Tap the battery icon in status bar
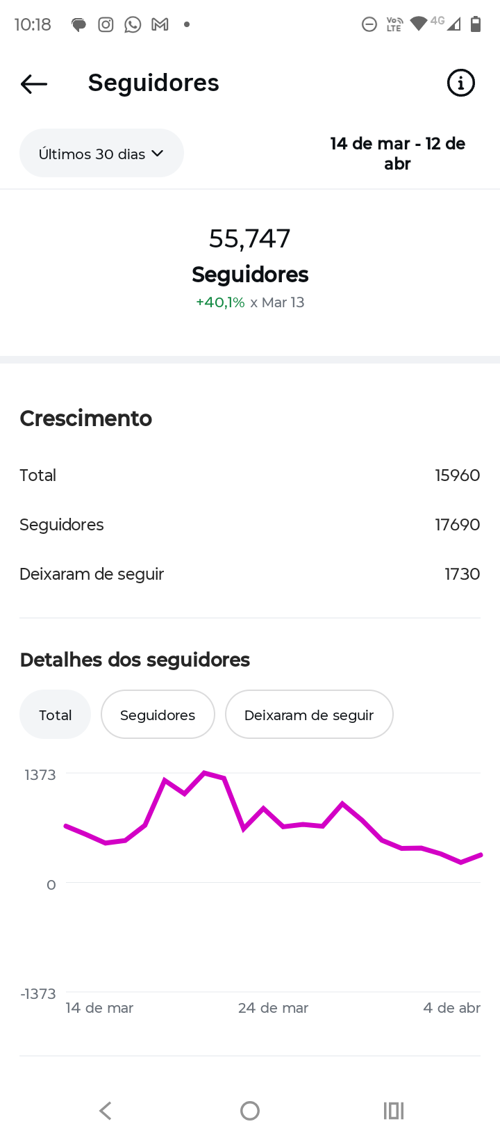The image size is (500, 1140). pos(476,25)
